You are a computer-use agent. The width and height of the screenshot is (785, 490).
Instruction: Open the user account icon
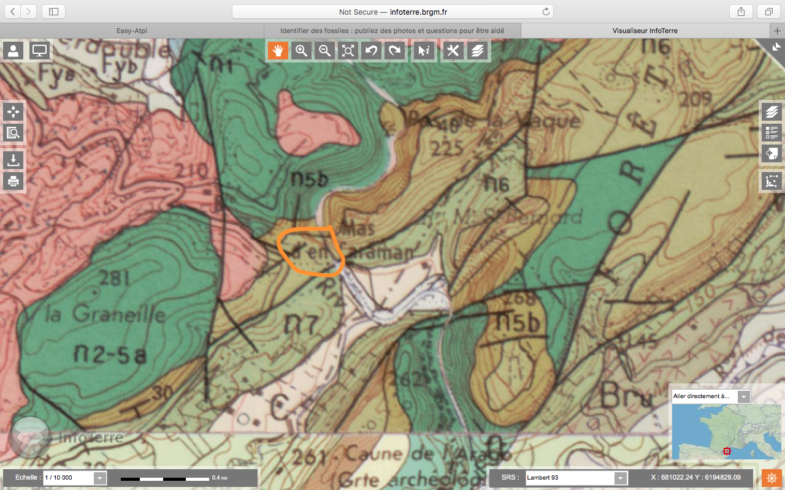tap(13, 51)
